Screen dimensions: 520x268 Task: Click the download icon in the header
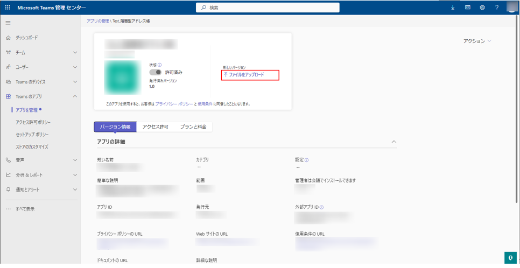(x=453, y=8)
